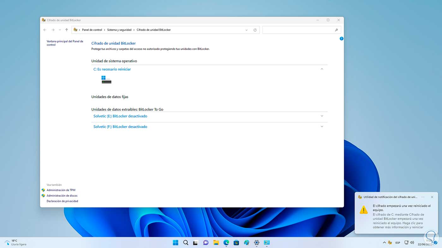Click the search magnifier in search box
Screen dimensions: 442x248
tap(337, 30)
